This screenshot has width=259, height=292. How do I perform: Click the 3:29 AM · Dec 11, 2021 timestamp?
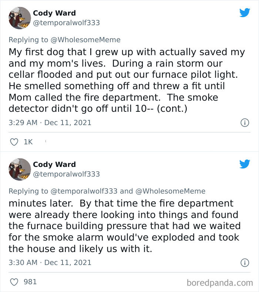tap(50, 122)
